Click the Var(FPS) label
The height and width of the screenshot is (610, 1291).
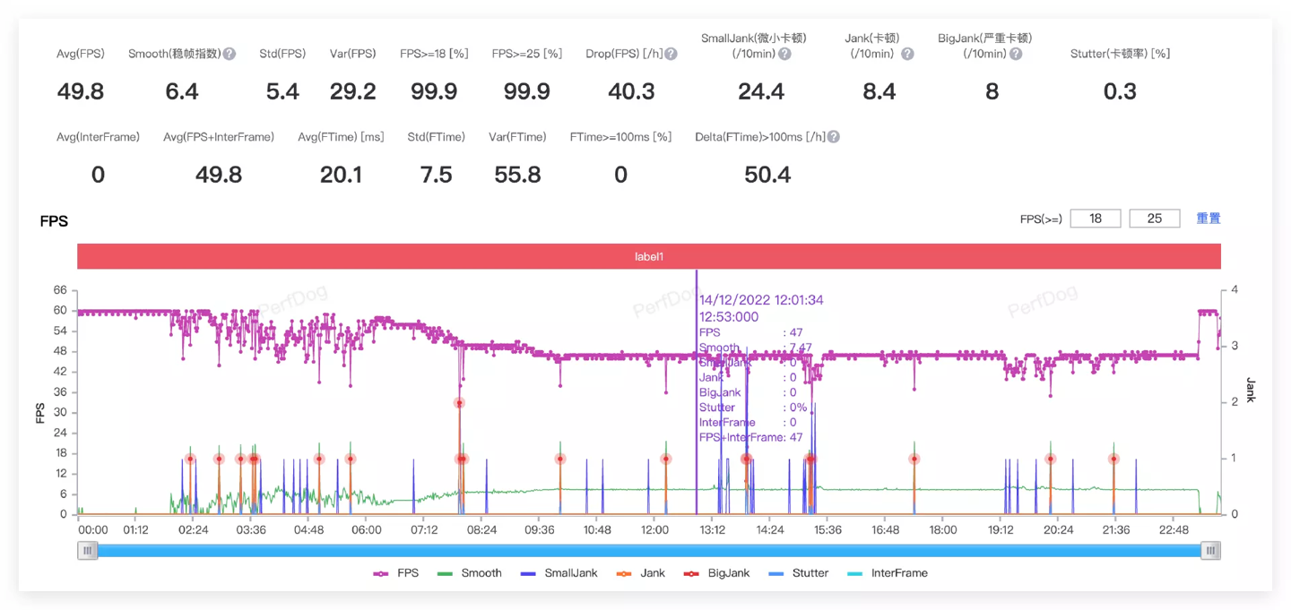[x=352, y=54]
